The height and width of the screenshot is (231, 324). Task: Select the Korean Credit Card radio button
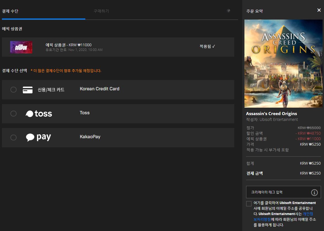click(13, 90)
